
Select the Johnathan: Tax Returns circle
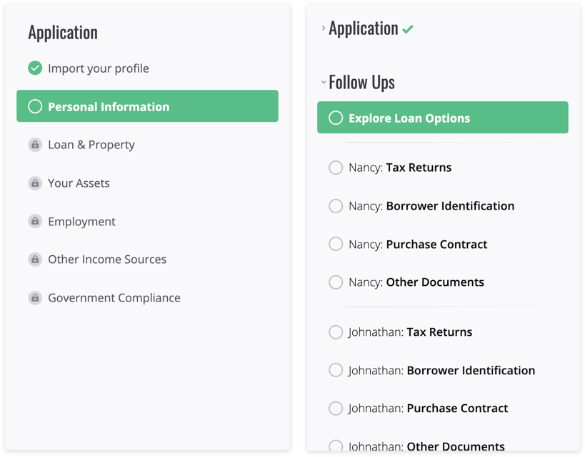click(336, 332)
